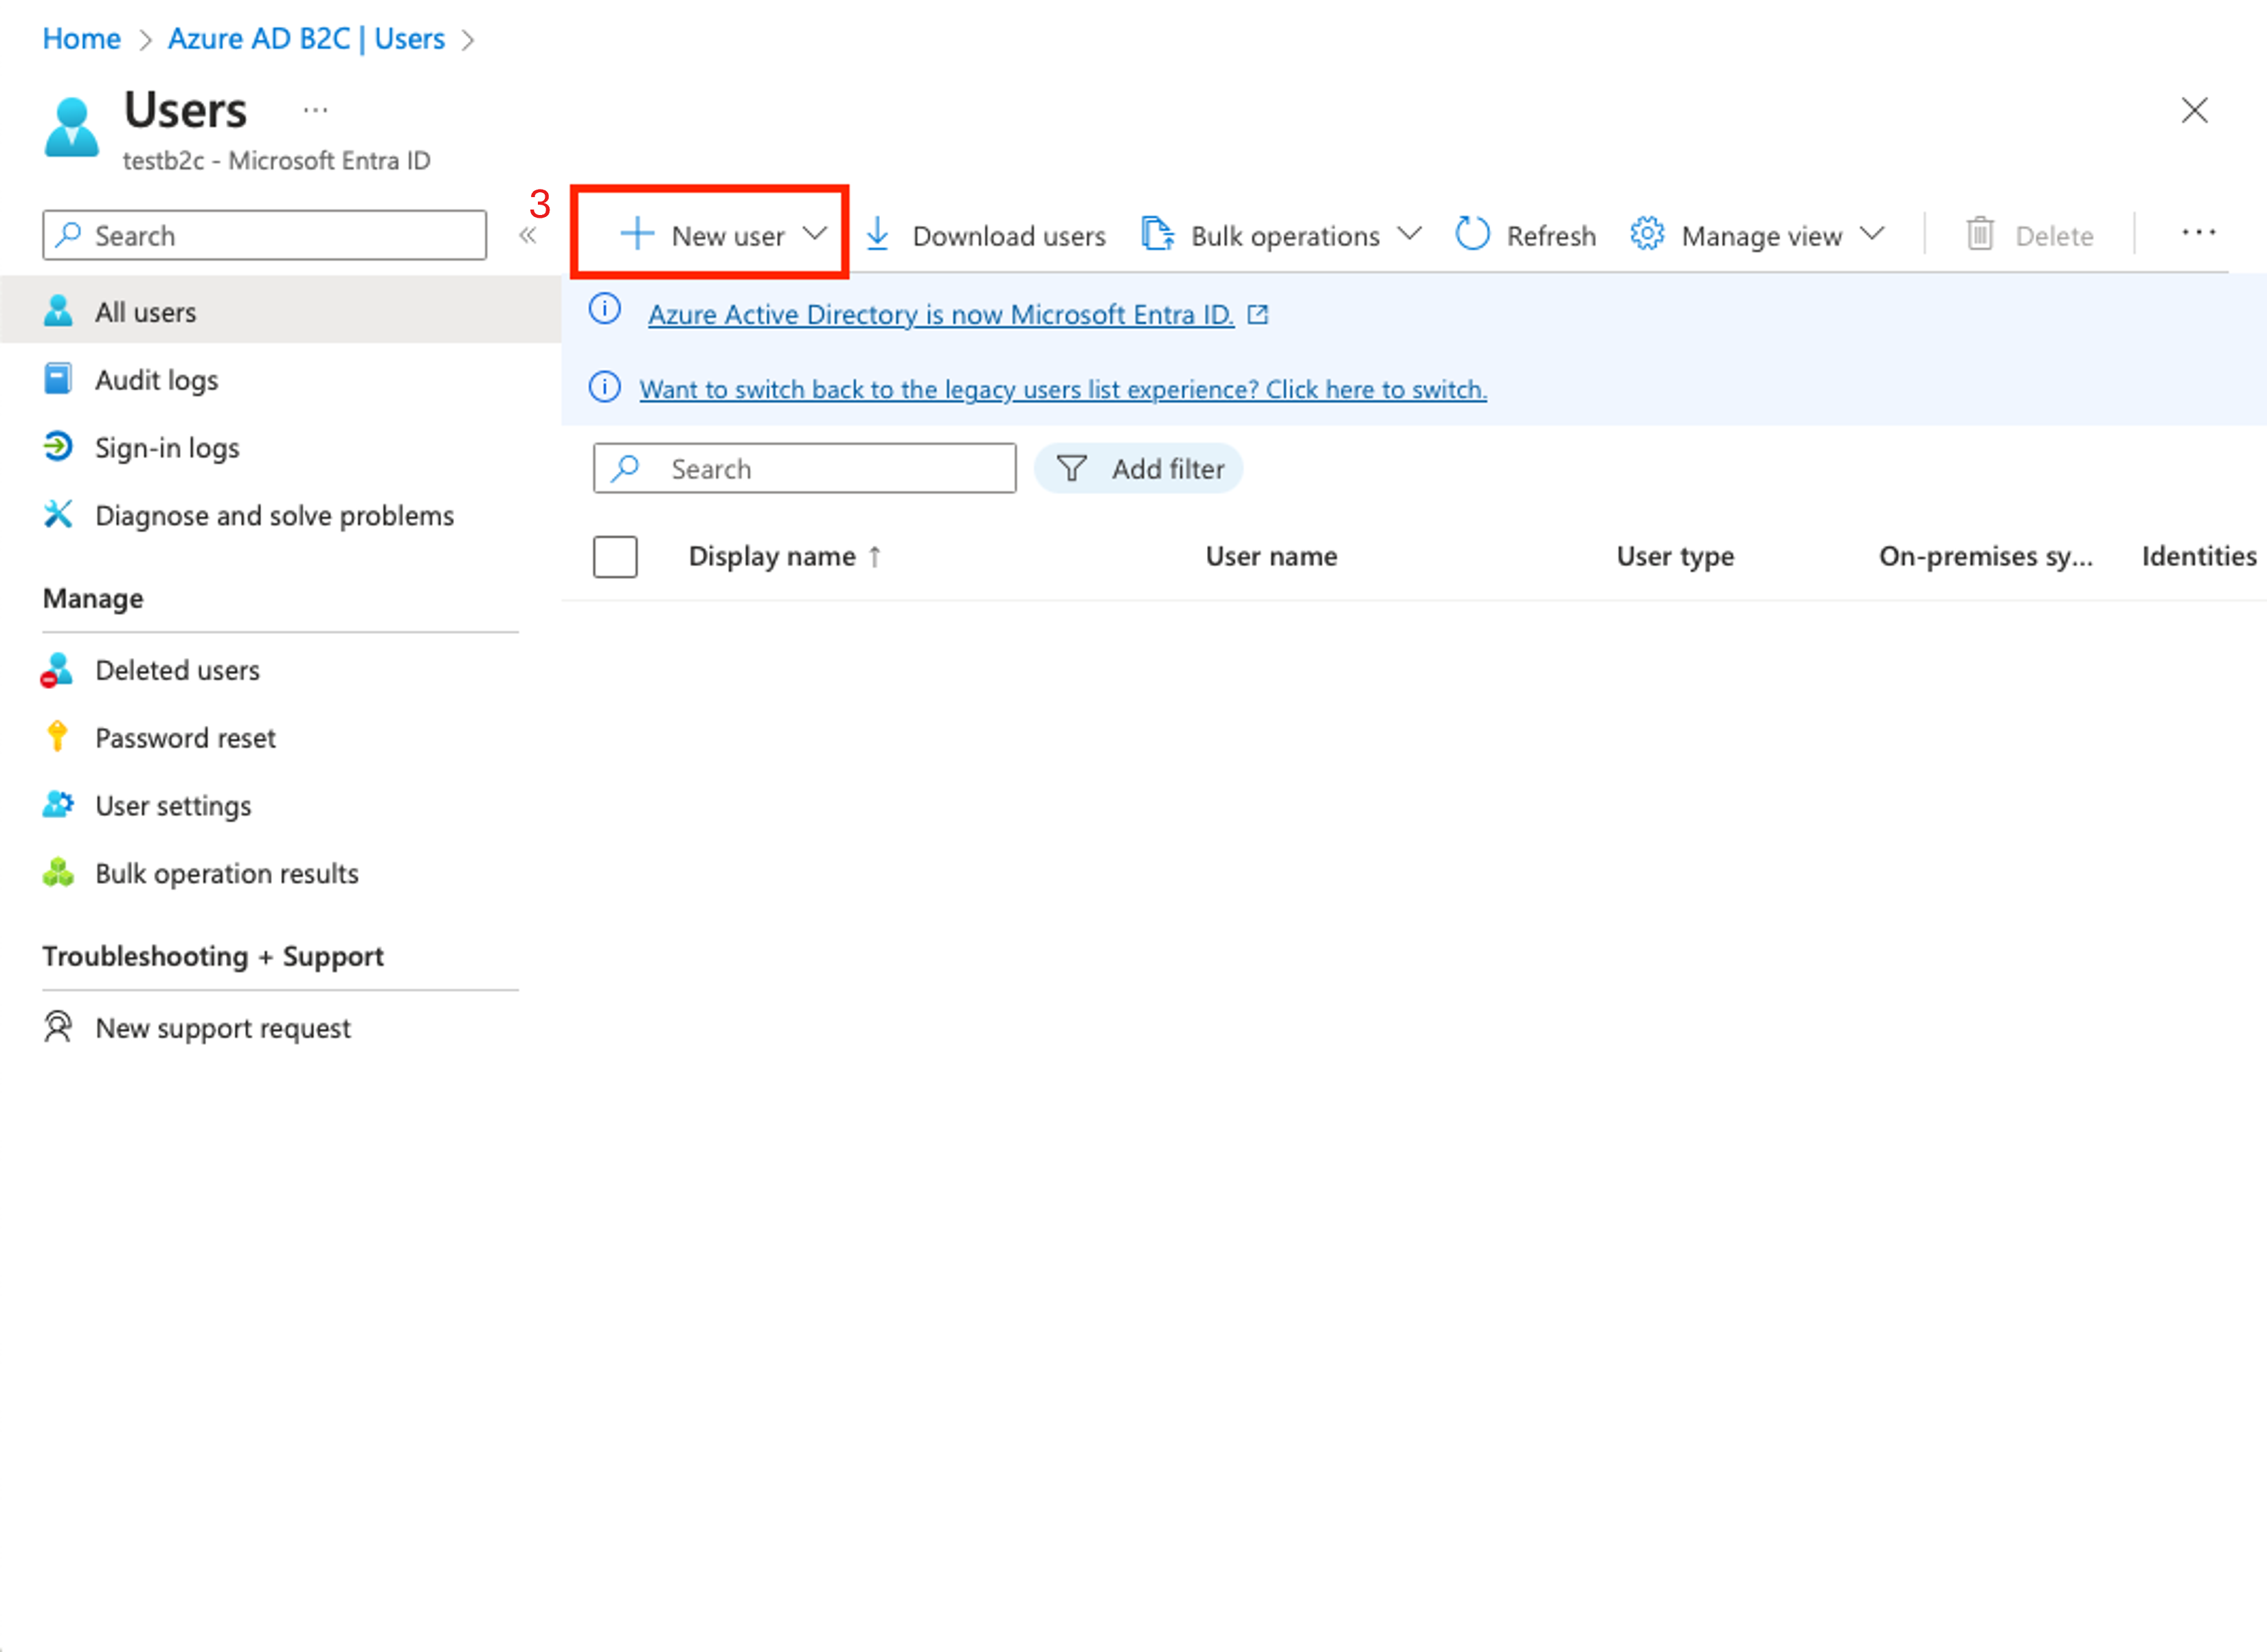The image size is (2267, 1652).
Task: Click Azure Active Directory is now Entra link
Action: click(x=939, y=315)
